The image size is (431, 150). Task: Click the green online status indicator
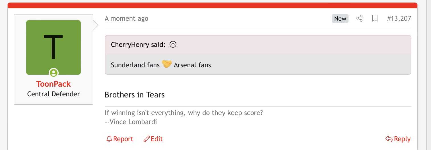[x=53, y=73]
